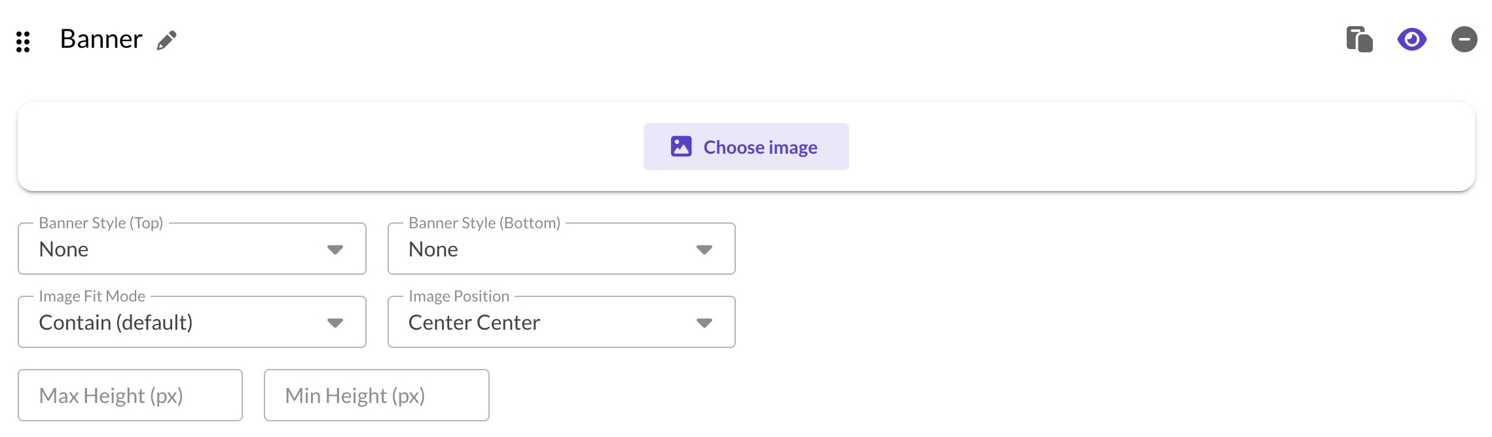Toggle the Banner visibility eye icon

pyautogui.click(x=1411, y=40)
